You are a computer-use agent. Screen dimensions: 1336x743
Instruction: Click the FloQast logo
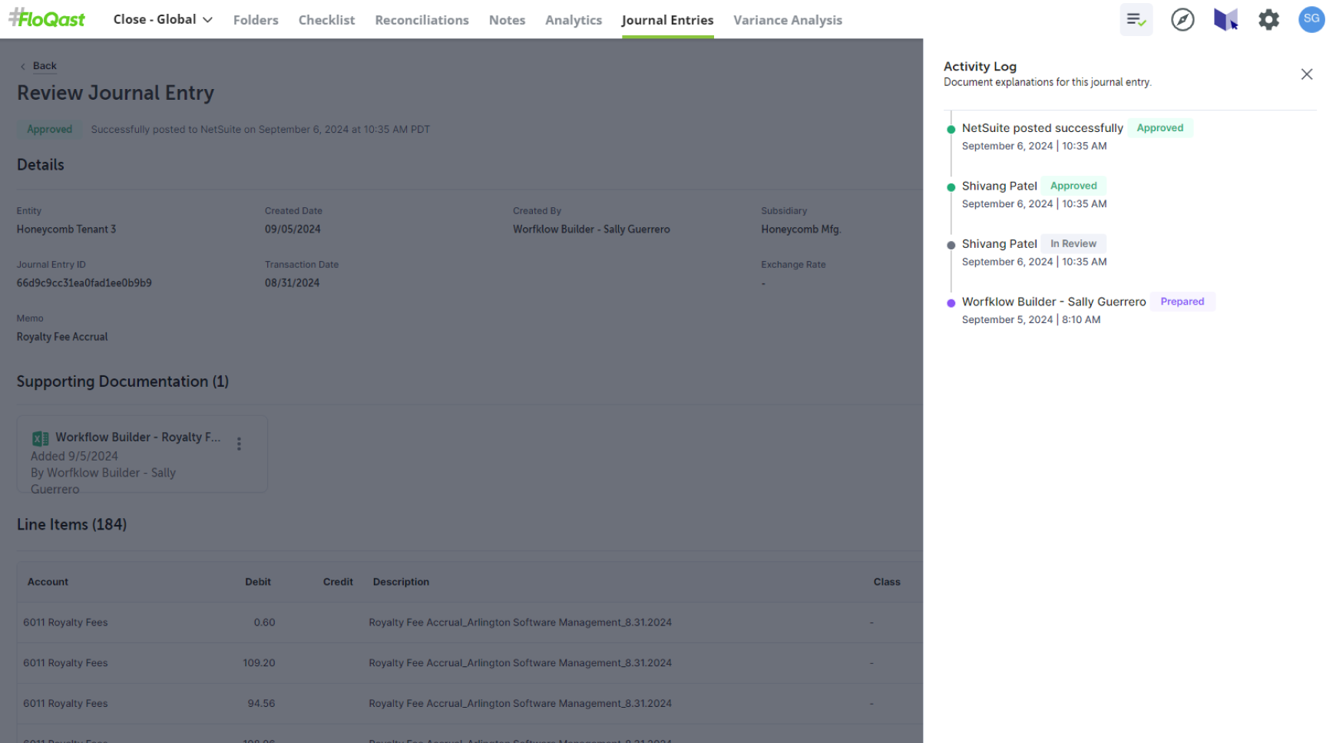point(47,18)
